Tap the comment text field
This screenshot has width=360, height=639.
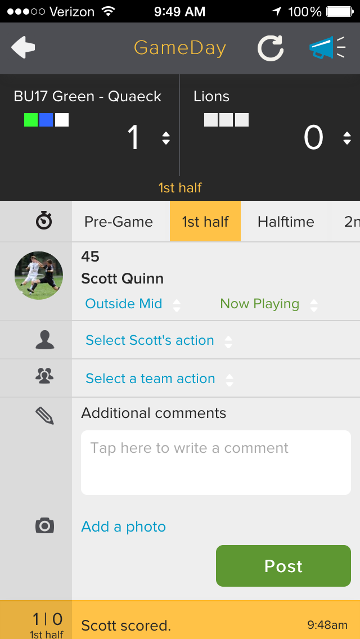(216, 462)
